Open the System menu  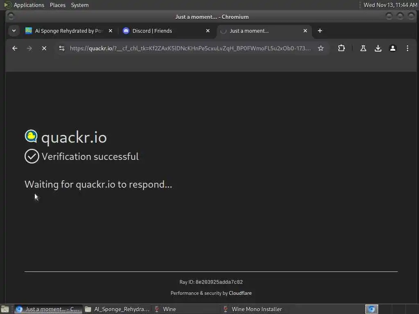click(x=80, y=5)
